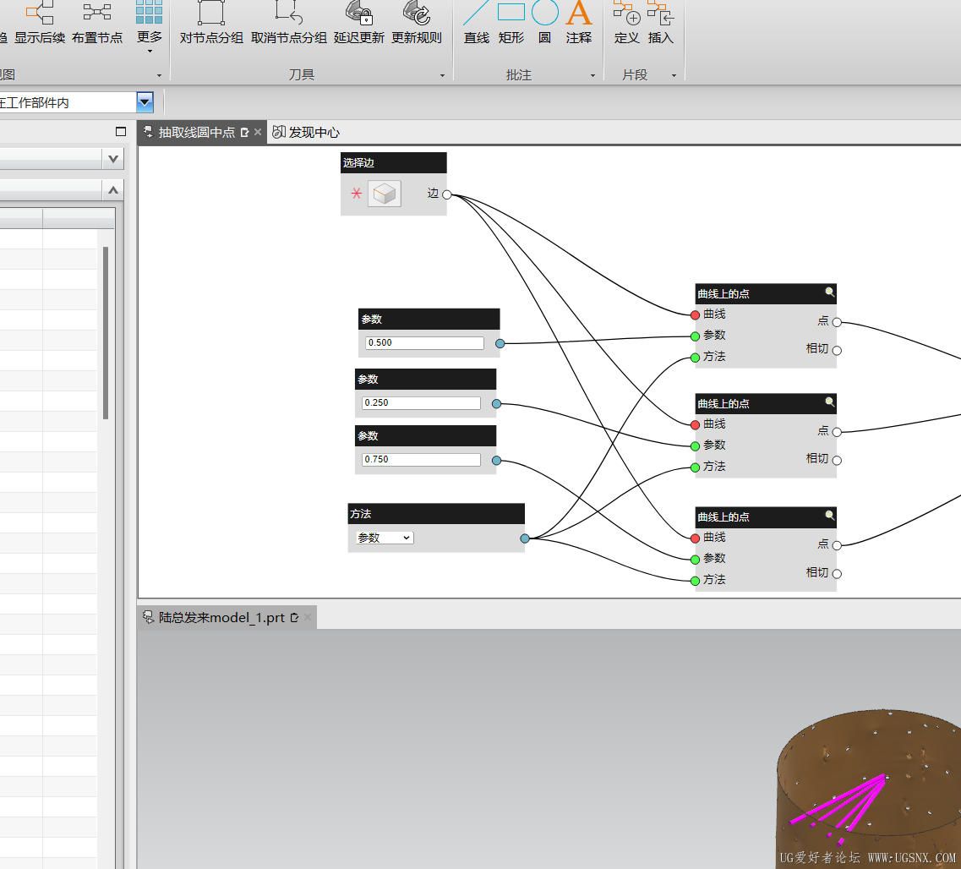Click the 定义 snippet define icon
The width and height of the screenshot is (961, 869).
(x=626, y=13)
